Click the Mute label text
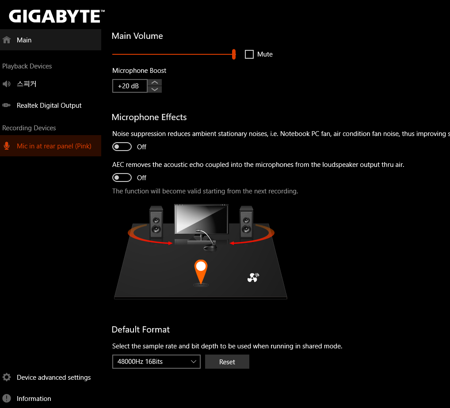 click(265, 54)
